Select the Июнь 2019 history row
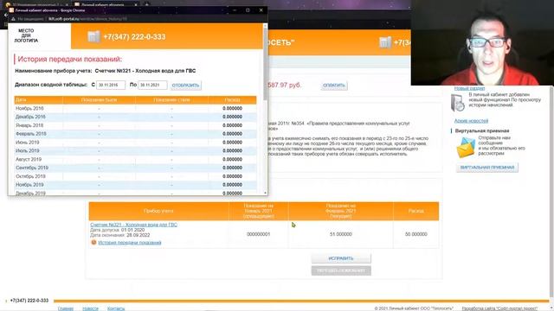 click(x=135, y=142)
